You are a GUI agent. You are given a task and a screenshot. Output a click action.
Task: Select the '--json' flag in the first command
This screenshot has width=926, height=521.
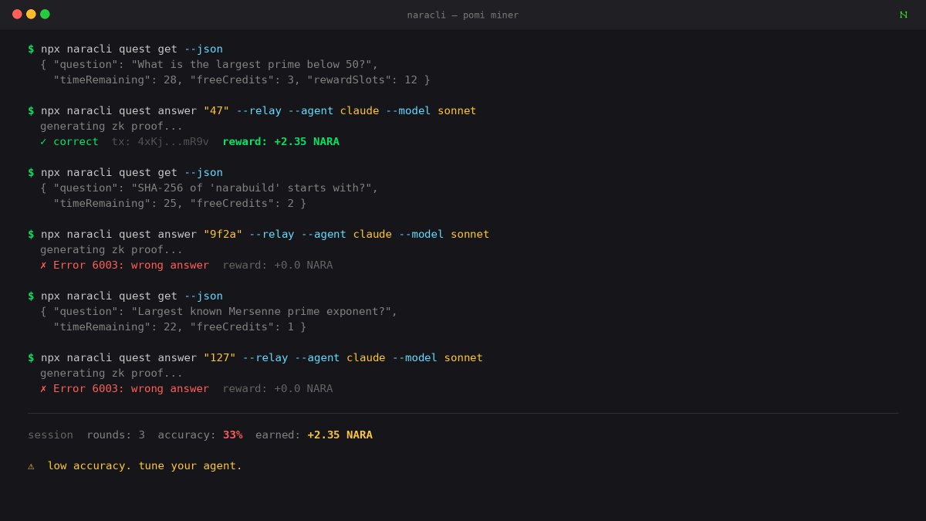(203, 49)
